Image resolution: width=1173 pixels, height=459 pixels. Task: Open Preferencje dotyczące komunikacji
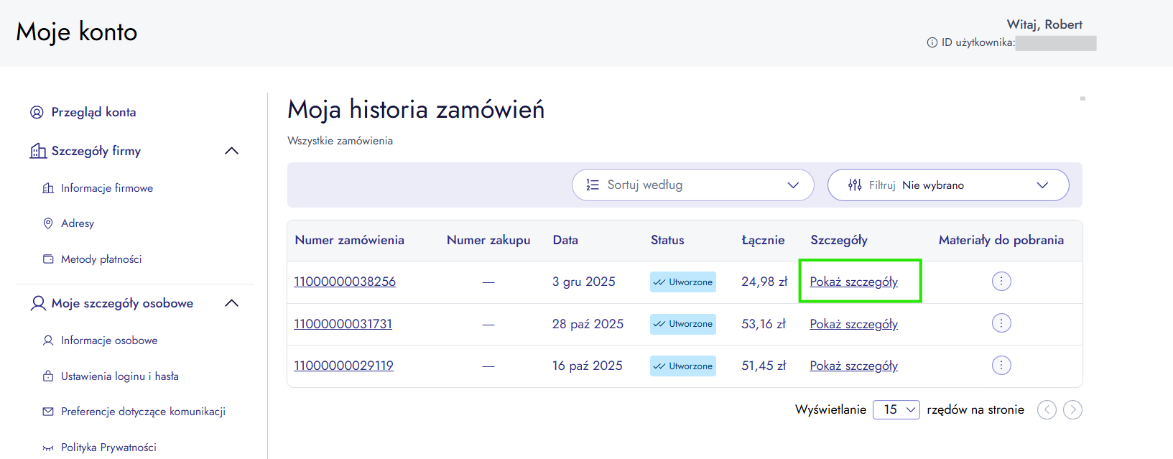(x=143, y=412)
